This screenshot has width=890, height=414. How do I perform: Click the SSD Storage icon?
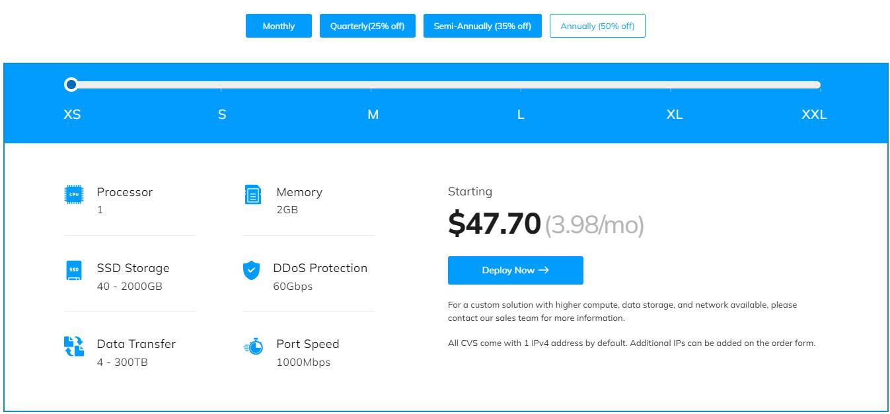coord(74,270)
